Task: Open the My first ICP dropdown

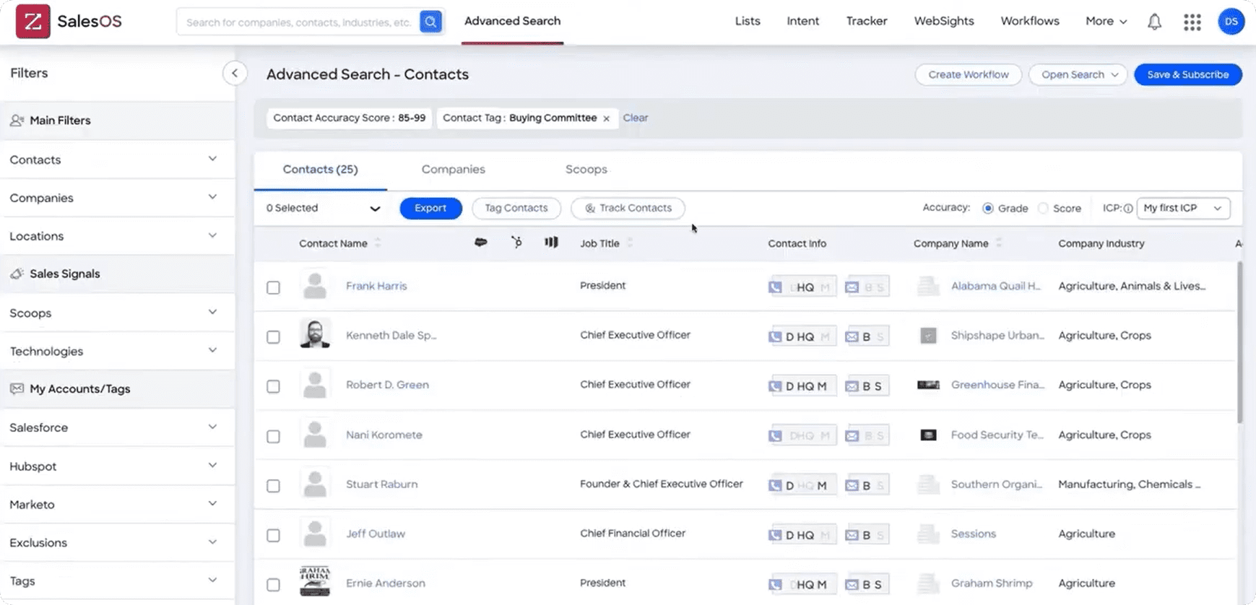Action: 1182,208
